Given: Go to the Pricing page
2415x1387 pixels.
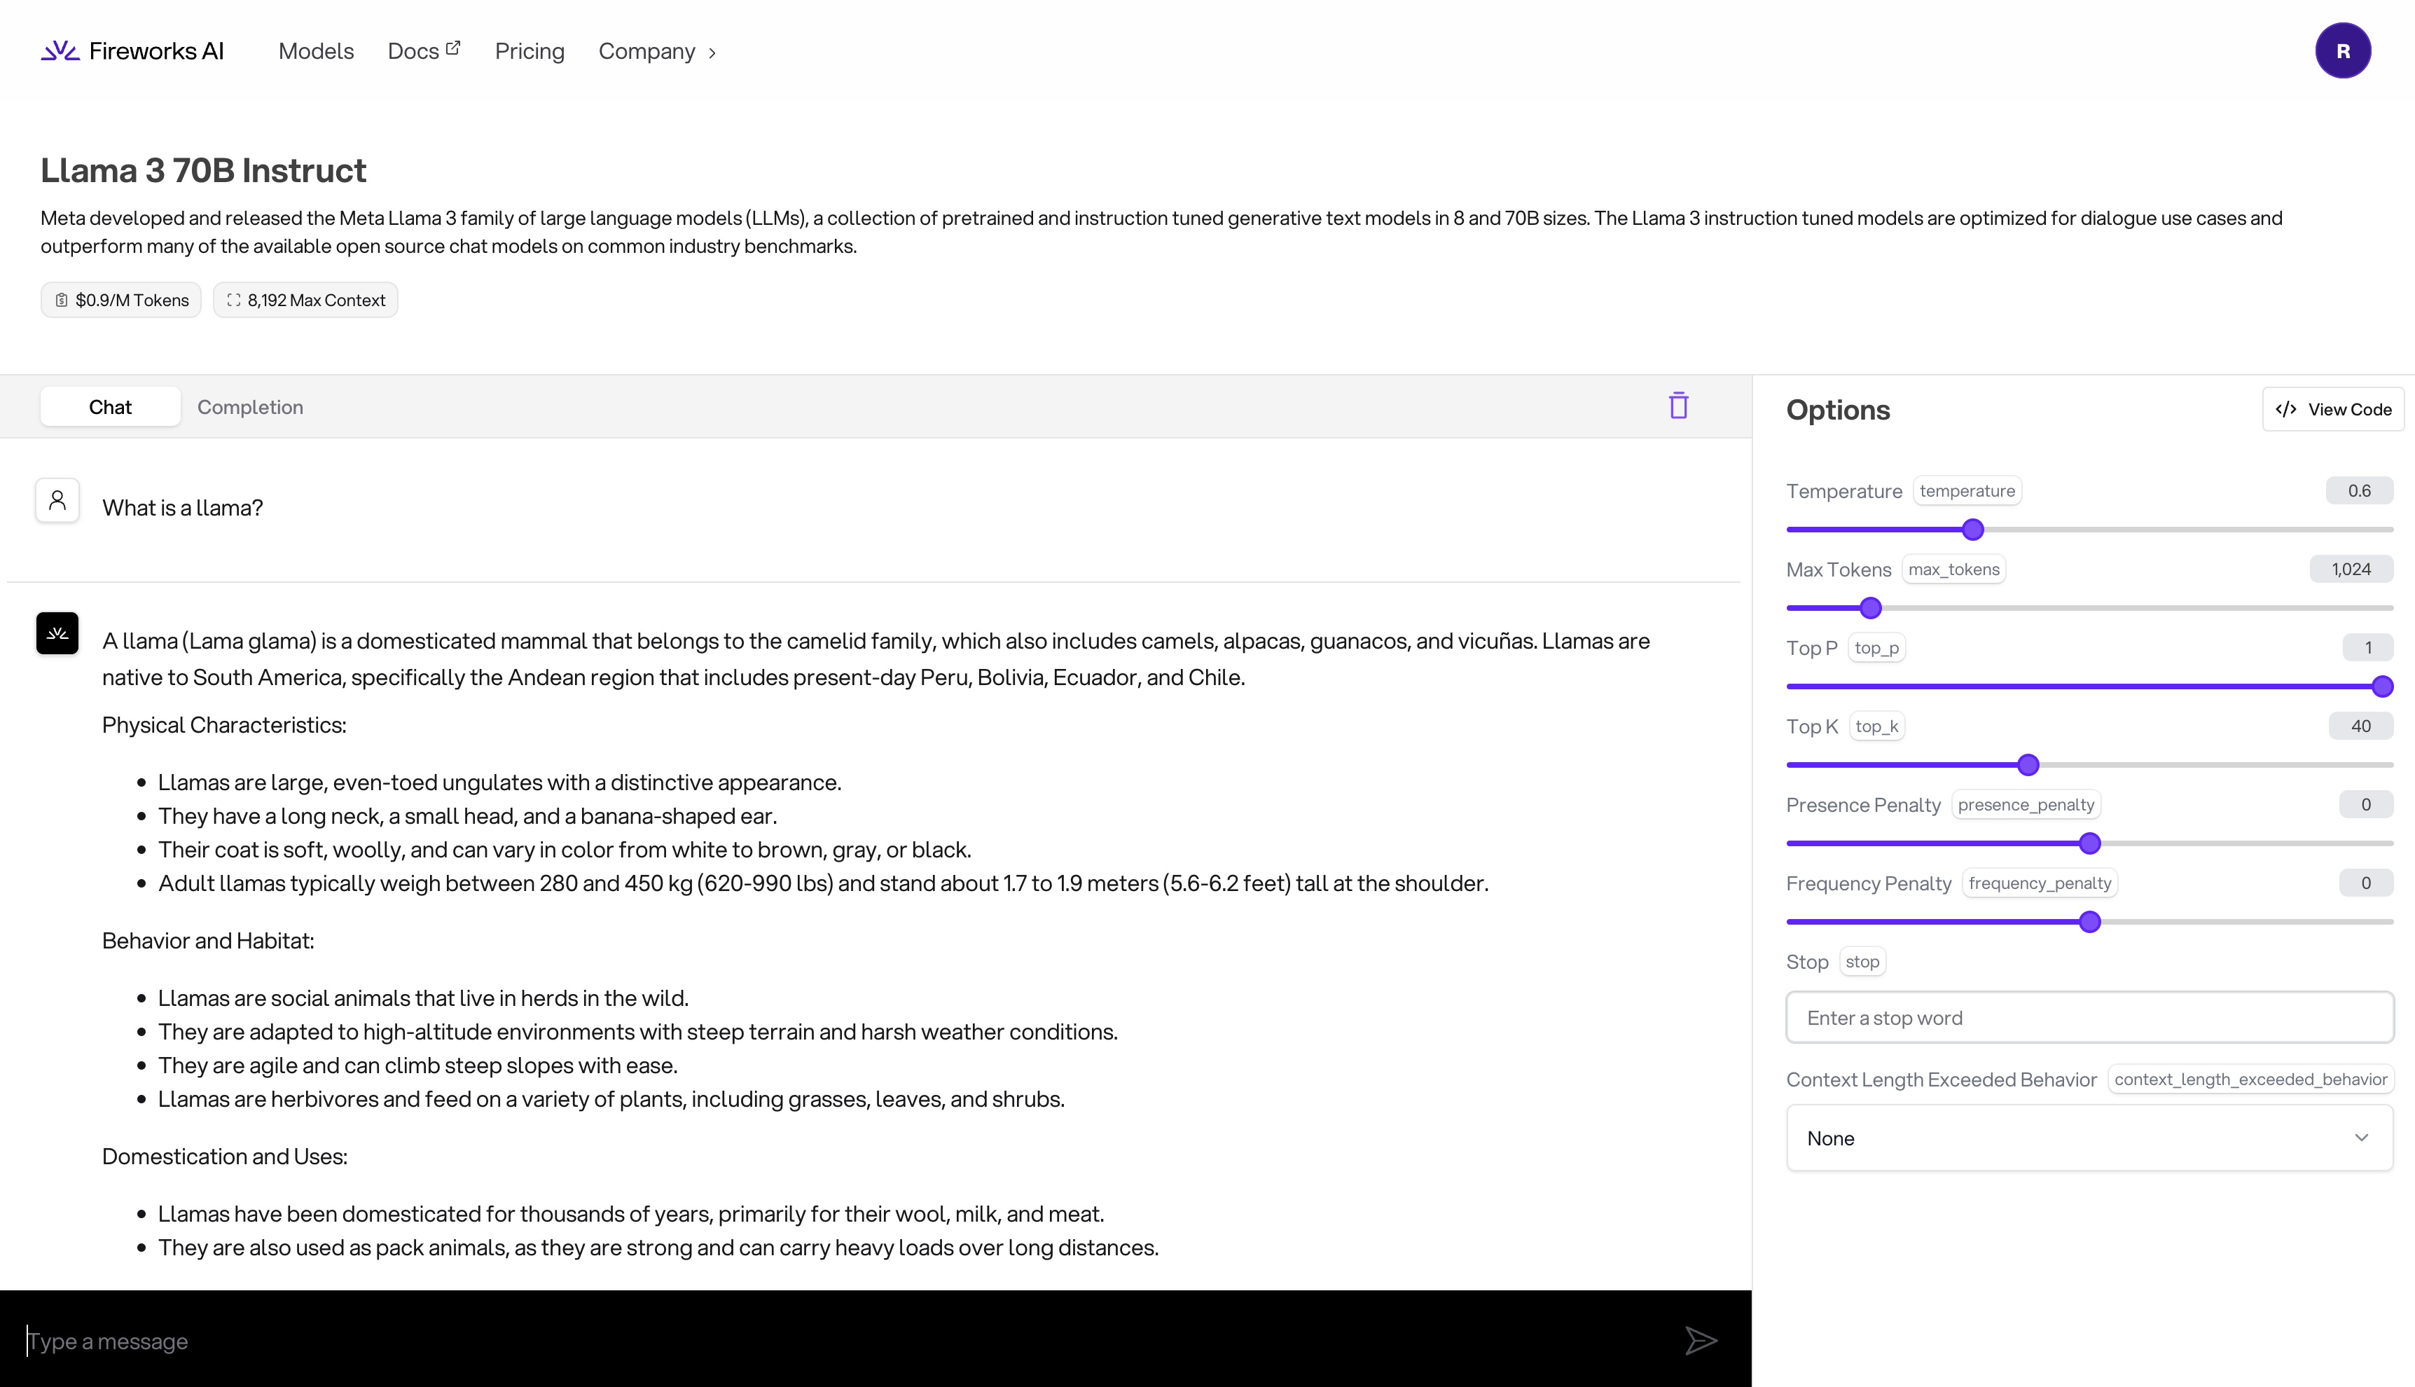Looking at the screenshot, I should 530,51.
